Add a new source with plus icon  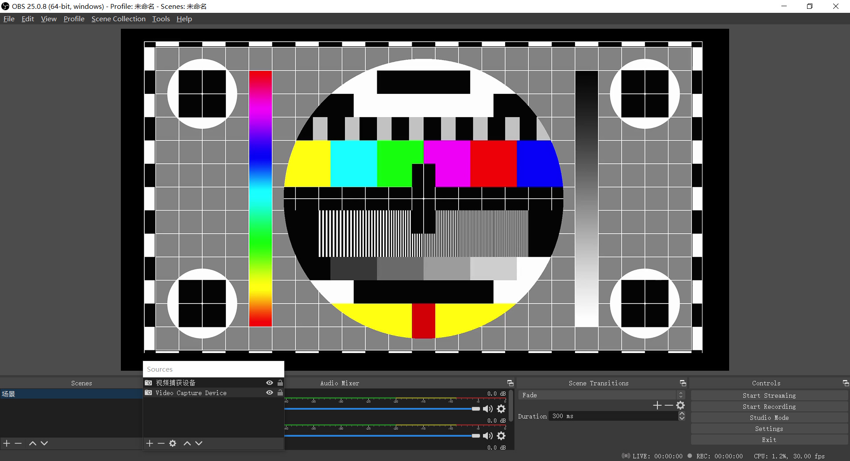[150, 443]
